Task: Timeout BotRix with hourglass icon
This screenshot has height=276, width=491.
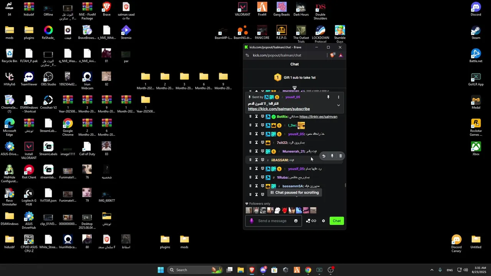Action: (x=257, y=117)
